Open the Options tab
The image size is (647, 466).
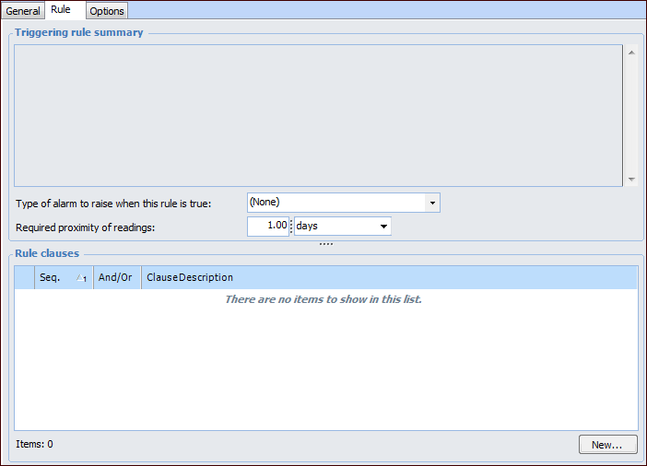tap(107, 11)
